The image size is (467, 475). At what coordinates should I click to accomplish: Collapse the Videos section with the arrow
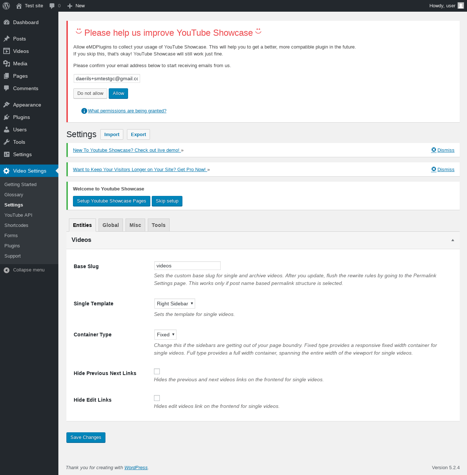453,240
